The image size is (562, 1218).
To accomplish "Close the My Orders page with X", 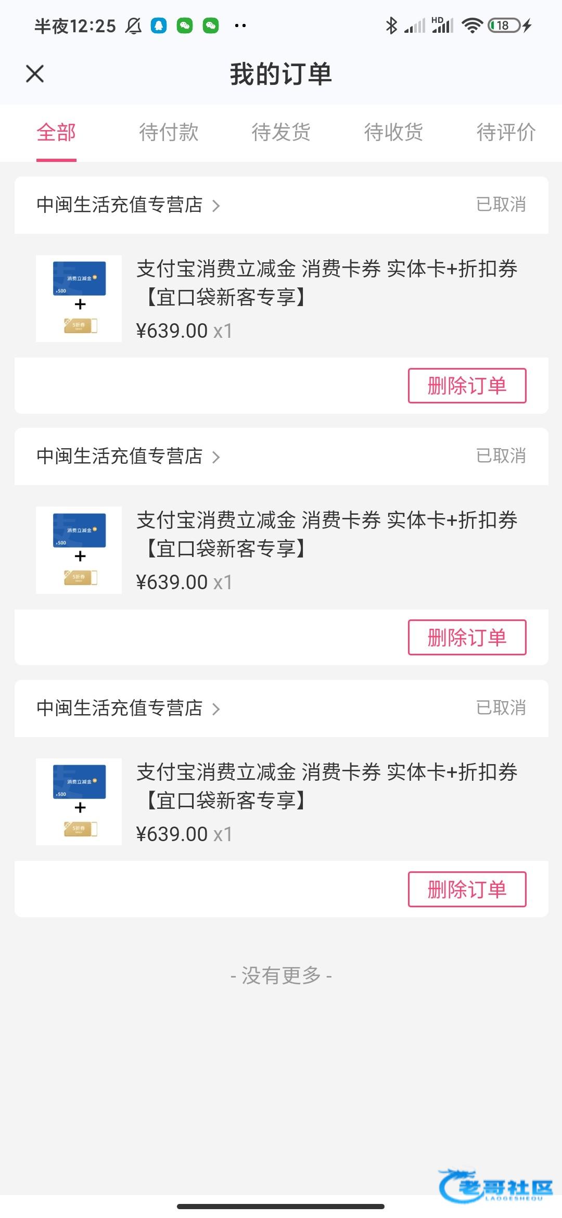I will coord(35,74).
